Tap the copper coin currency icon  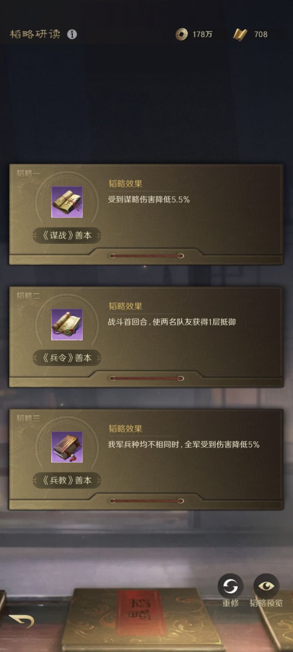(181, 34)
